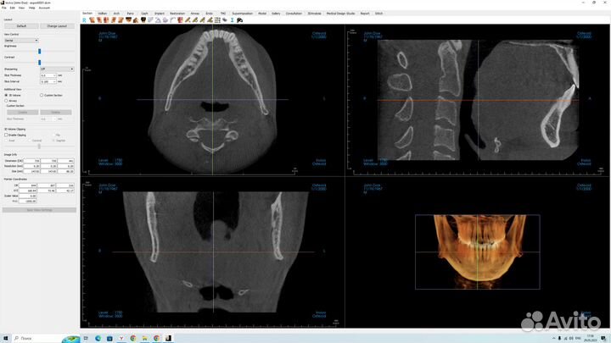Click the red book-like toolbar icon
Viewport: 611px width, 343px height.
coord(180,19)
